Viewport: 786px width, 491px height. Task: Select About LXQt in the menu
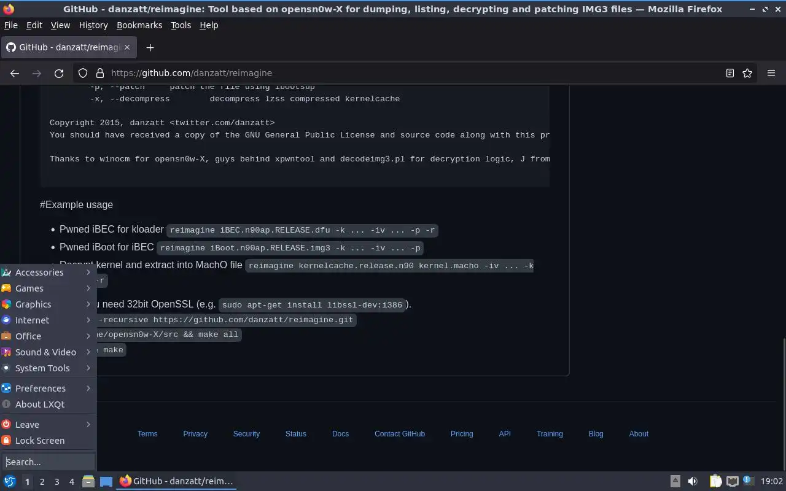49,404
